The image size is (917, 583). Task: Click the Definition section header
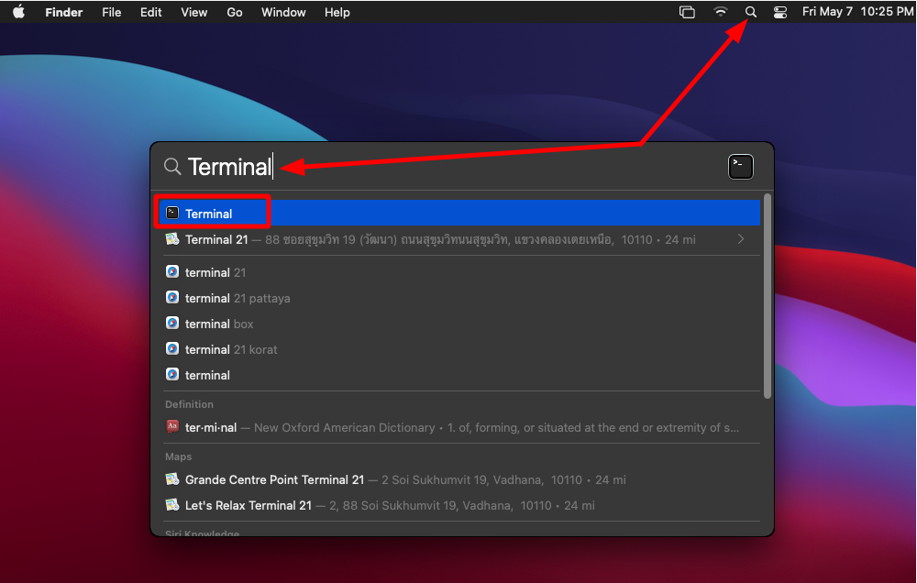pyautogui.click(x=189, y=404)
